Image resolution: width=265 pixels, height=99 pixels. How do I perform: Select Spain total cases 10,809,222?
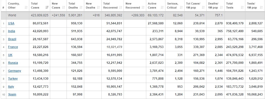point(41,94)
